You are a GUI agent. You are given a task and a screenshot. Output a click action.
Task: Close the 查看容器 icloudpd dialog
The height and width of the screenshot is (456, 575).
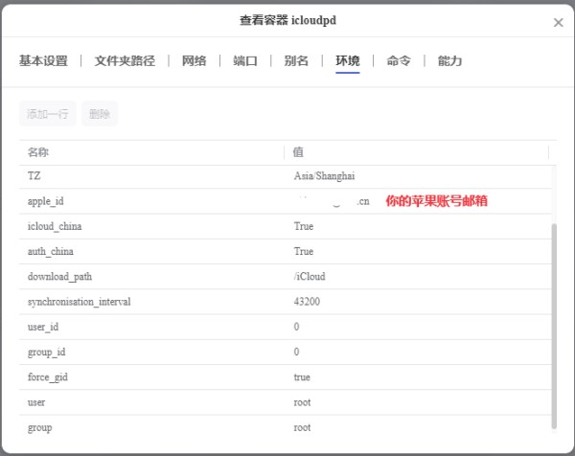[558, 23]
